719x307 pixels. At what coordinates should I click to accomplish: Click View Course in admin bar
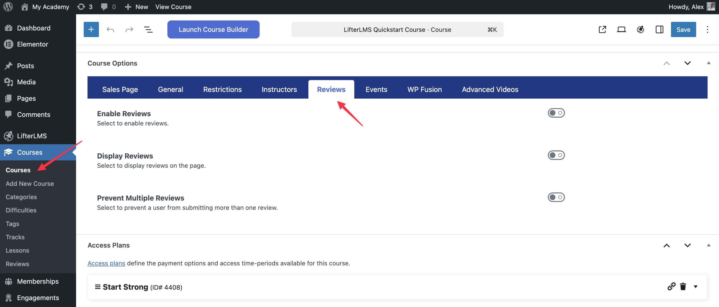[x=173, y=7]
